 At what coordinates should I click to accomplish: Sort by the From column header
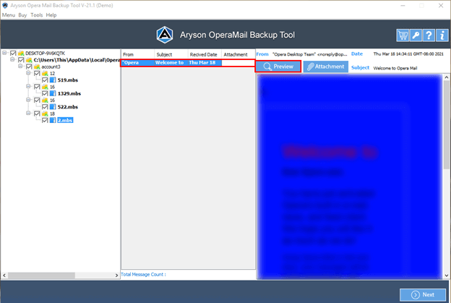pos(138,54)
